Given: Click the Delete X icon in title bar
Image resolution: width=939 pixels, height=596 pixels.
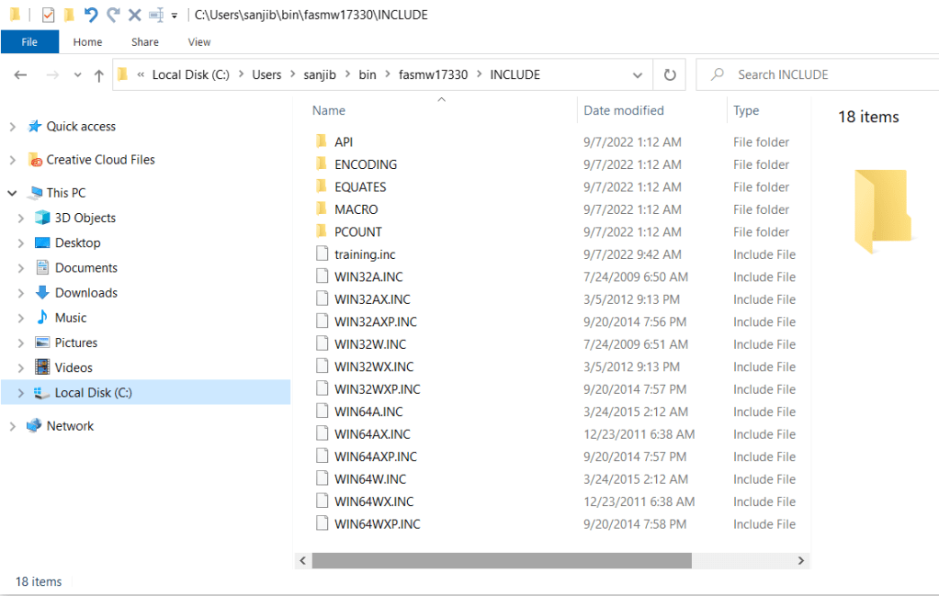Looking at the screenshot, I should pyautogui.click(x=134, y=15).
